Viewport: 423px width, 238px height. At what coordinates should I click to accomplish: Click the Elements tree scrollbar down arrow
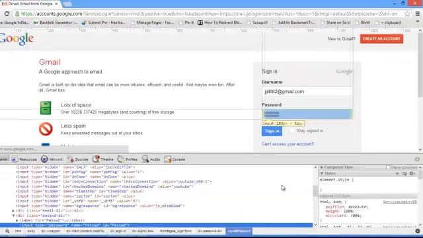[x=315, y=225]
